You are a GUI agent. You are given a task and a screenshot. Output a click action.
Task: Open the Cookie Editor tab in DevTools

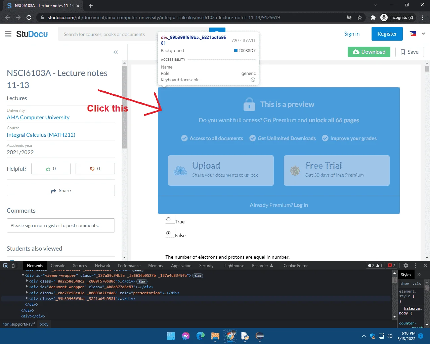pos(296,265)
